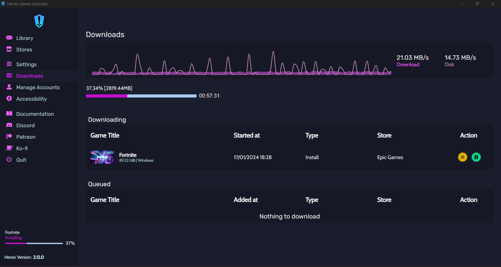
Task: Click the Patreon icon
Action: [x=9, y=137]
